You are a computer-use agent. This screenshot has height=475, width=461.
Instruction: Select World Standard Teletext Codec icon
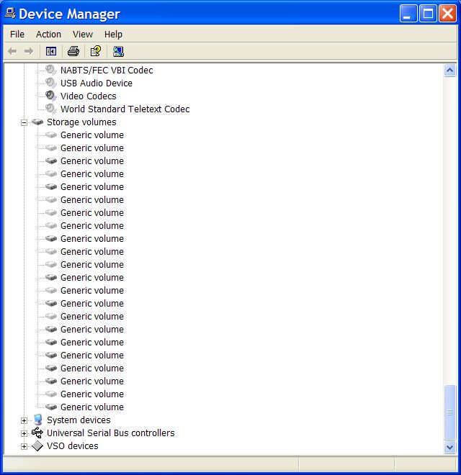[50, 109]
